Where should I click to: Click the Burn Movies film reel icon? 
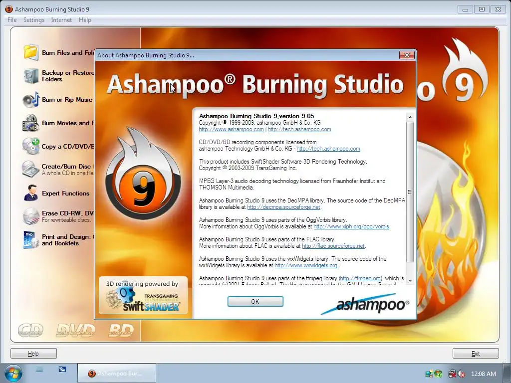click(x=31, y=123)
